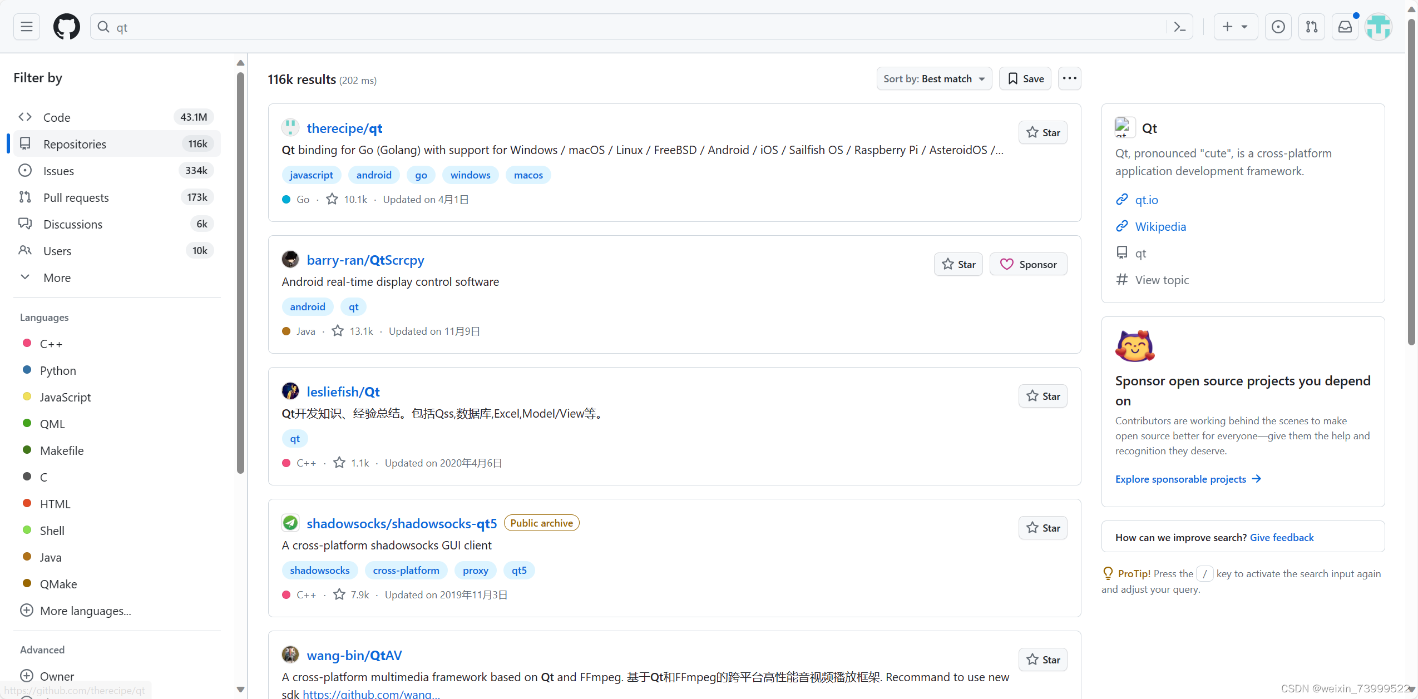
Task: Open the notifications inbox icon
Action: [x=1345, y=27]
